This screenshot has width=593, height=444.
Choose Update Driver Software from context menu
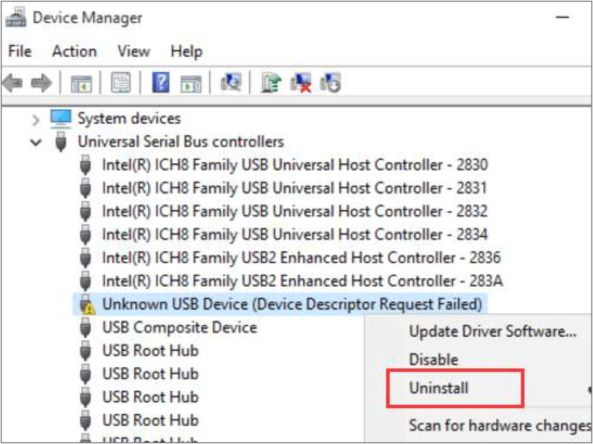[x=492, y=331]
